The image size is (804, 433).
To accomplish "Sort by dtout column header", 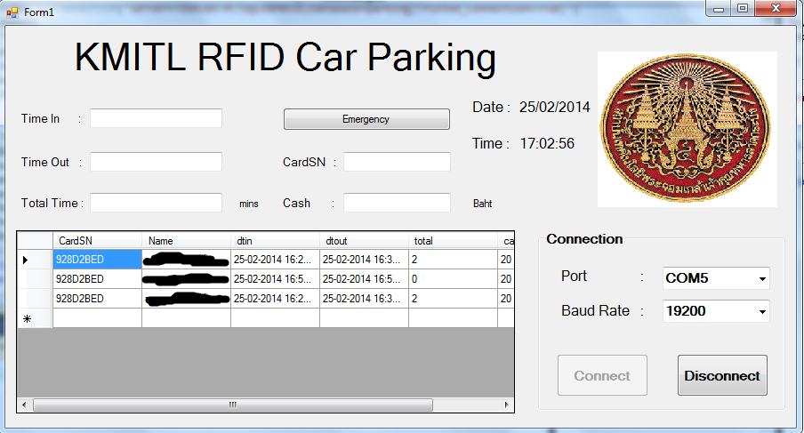I will (364, 240).
